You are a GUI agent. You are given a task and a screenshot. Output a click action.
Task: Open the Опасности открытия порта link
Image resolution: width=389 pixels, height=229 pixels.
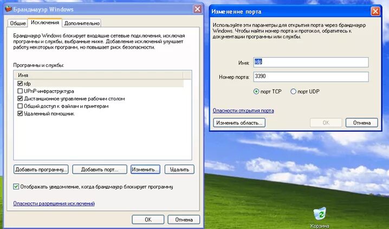tap(243, 111)
